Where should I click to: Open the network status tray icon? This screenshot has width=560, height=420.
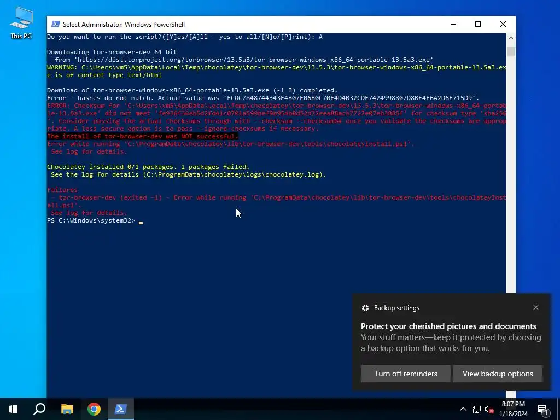coord(476,409)
